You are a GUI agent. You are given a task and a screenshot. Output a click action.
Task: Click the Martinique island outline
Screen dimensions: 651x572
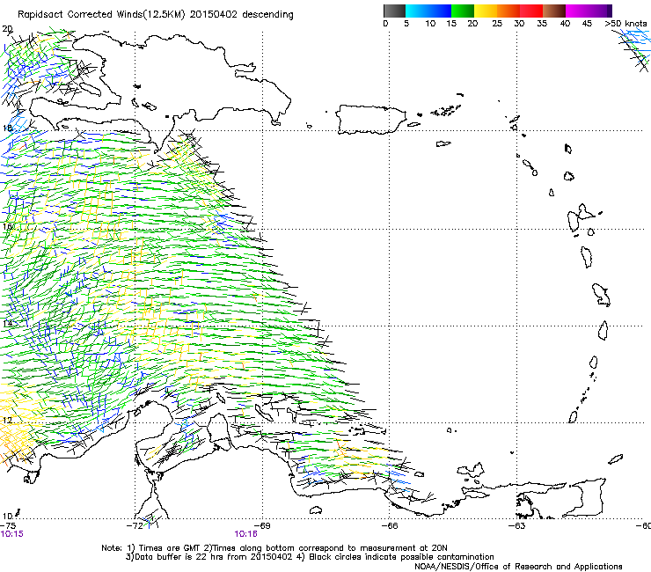click(601, 295)
